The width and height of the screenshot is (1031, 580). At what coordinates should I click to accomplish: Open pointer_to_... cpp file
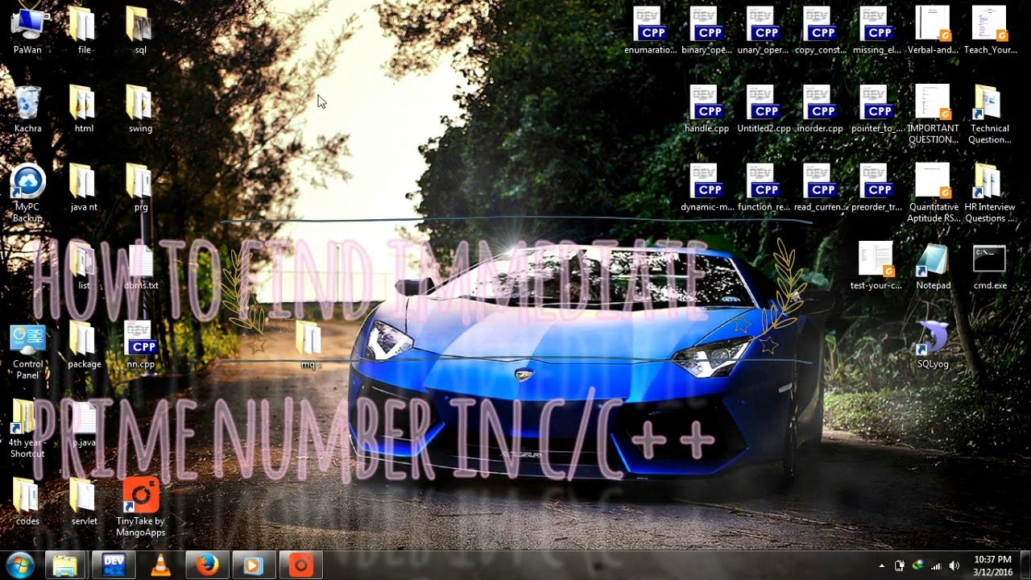(x=876, y=109)
